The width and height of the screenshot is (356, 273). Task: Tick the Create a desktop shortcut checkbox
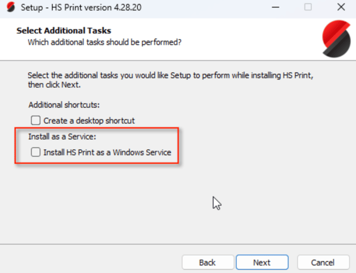point(36,120)
